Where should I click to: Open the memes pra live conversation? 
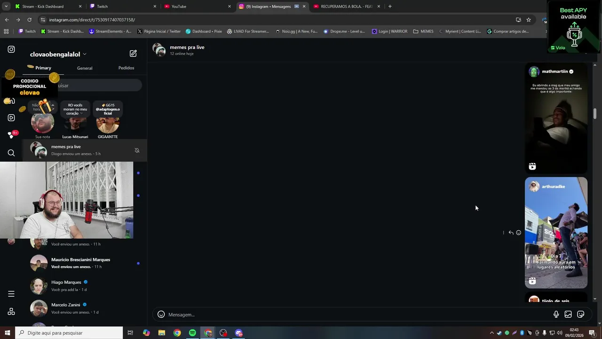tap(85, 150)
